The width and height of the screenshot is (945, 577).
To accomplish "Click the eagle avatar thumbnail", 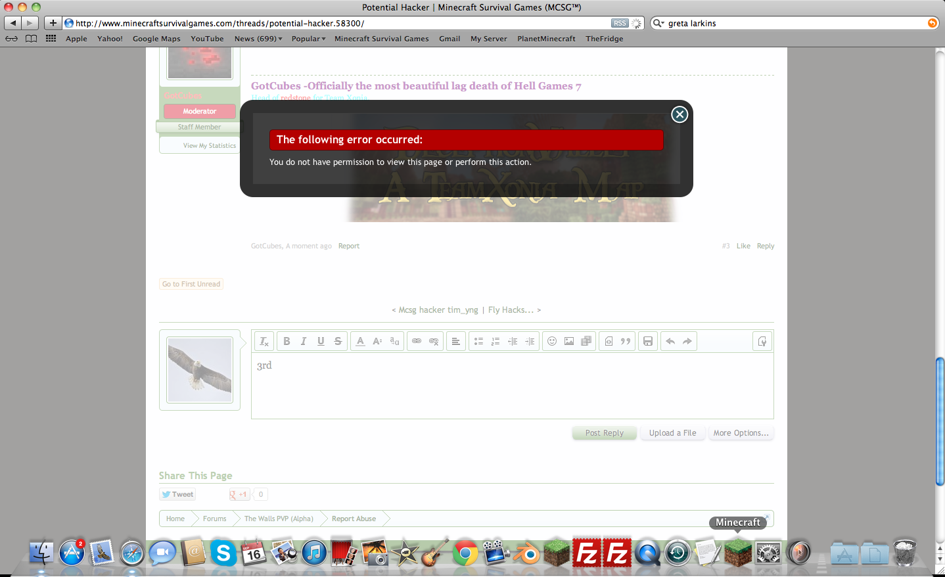I will tap(200, 370).
